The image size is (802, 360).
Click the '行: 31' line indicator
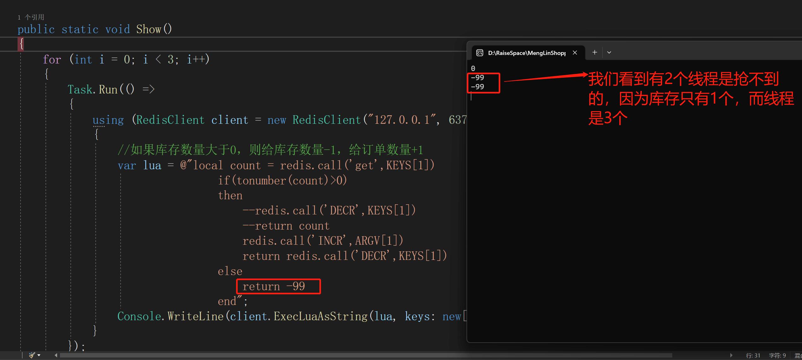(x=753, y=356)
